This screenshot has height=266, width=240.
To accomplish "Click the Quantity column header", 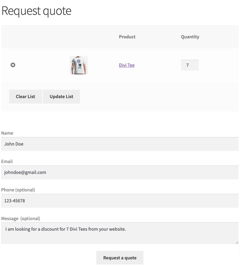I will pos(190,37).
